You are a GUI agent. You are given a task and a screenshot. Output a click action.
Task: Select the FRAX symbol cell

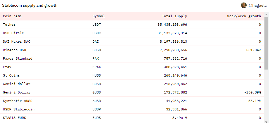pyautogui.click(x=97, y=67)
